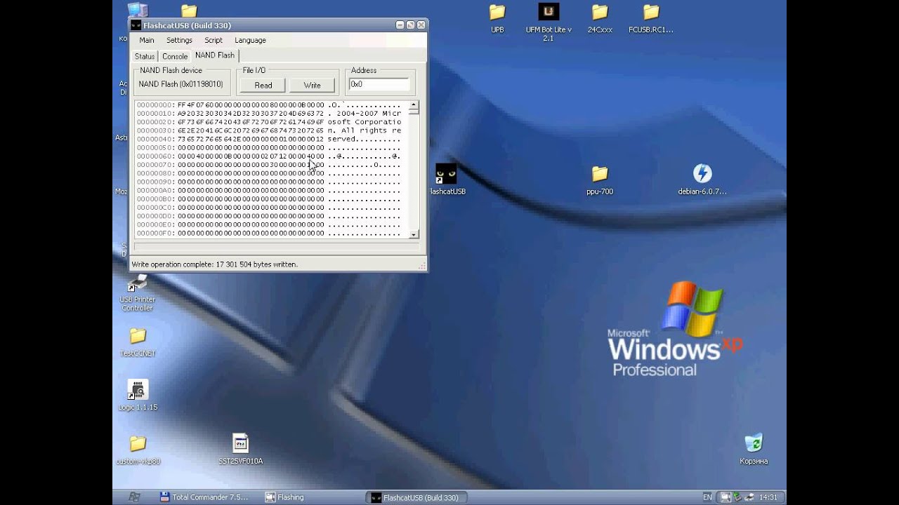Click the 'Write operation complete' status text
This screenshot has width=899, height=505.
point(215,264)
